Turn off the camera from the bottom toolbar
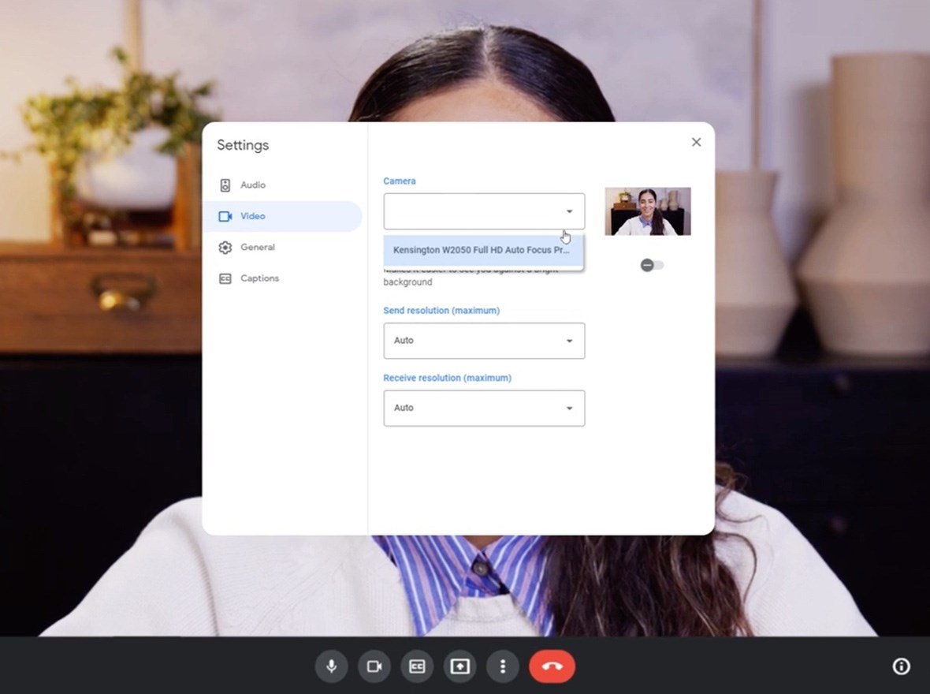 (x=374, y=666)
